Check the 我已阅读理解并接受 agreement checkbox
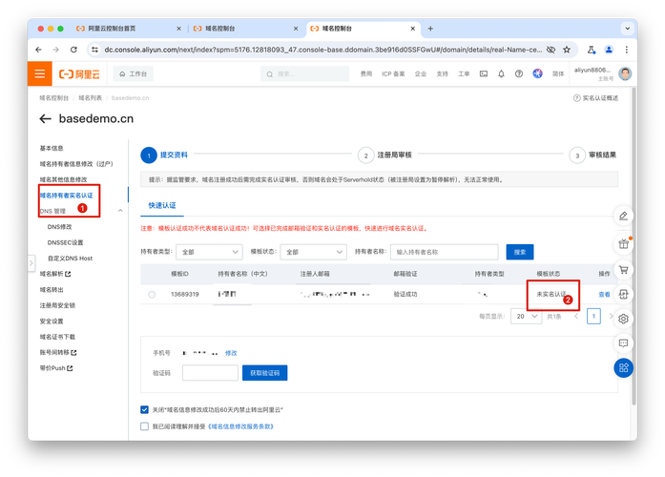Screen dimensions: 665x477 point(144,426)
